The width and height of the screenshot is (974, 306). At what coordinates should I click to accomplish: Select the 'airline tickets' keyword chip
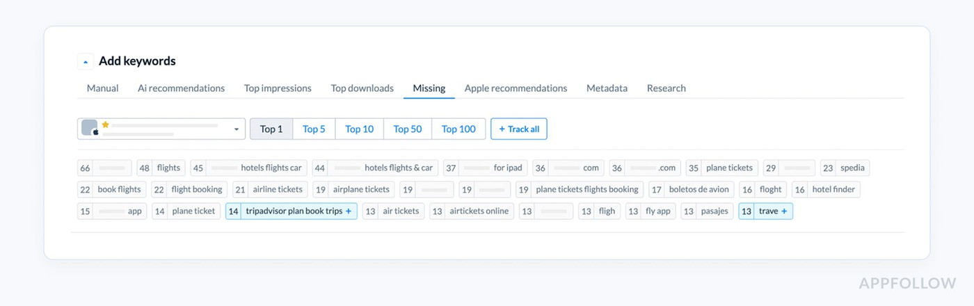coord(270,189)
